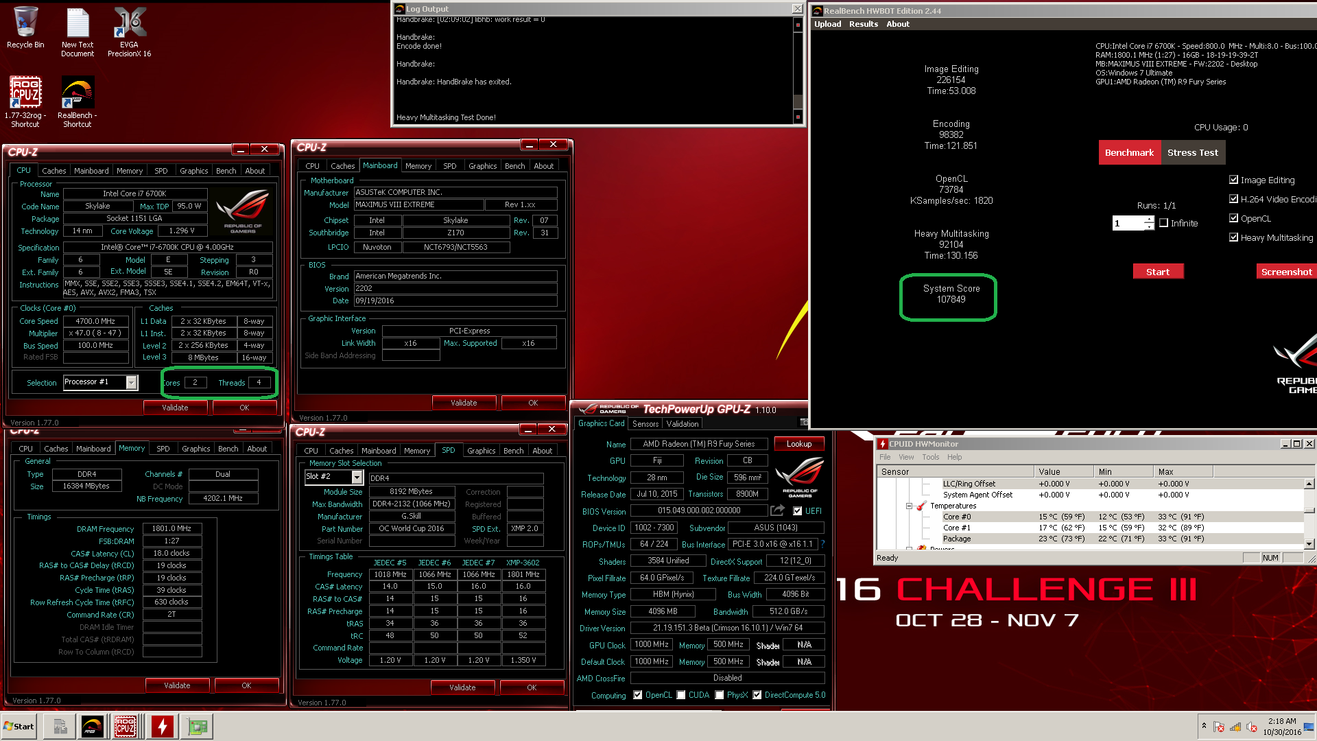Open the Tools menu in HWMonitor

[930, 457]
